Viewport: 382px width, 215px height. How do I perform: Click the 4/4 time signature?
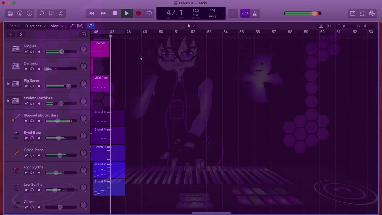click(212, 10)
